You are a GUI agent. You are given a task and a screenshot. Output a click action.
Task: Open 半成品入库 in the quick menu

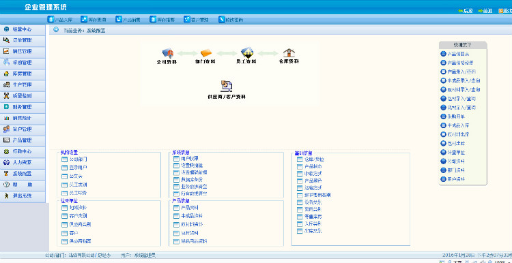(x=458, y=125)
